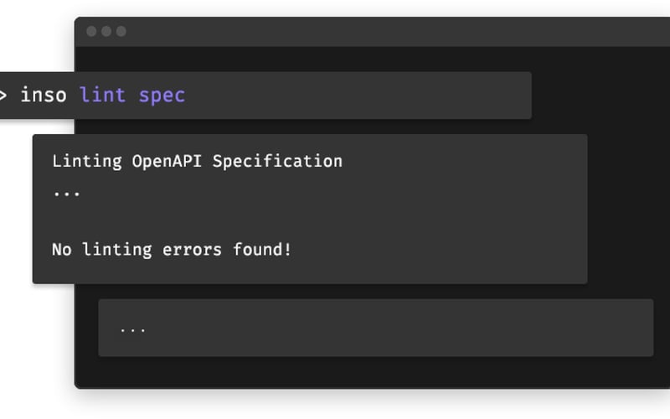670x419 pixels.
Task: Click the word "No" in the result message
Action: click(x=61, y=249)
